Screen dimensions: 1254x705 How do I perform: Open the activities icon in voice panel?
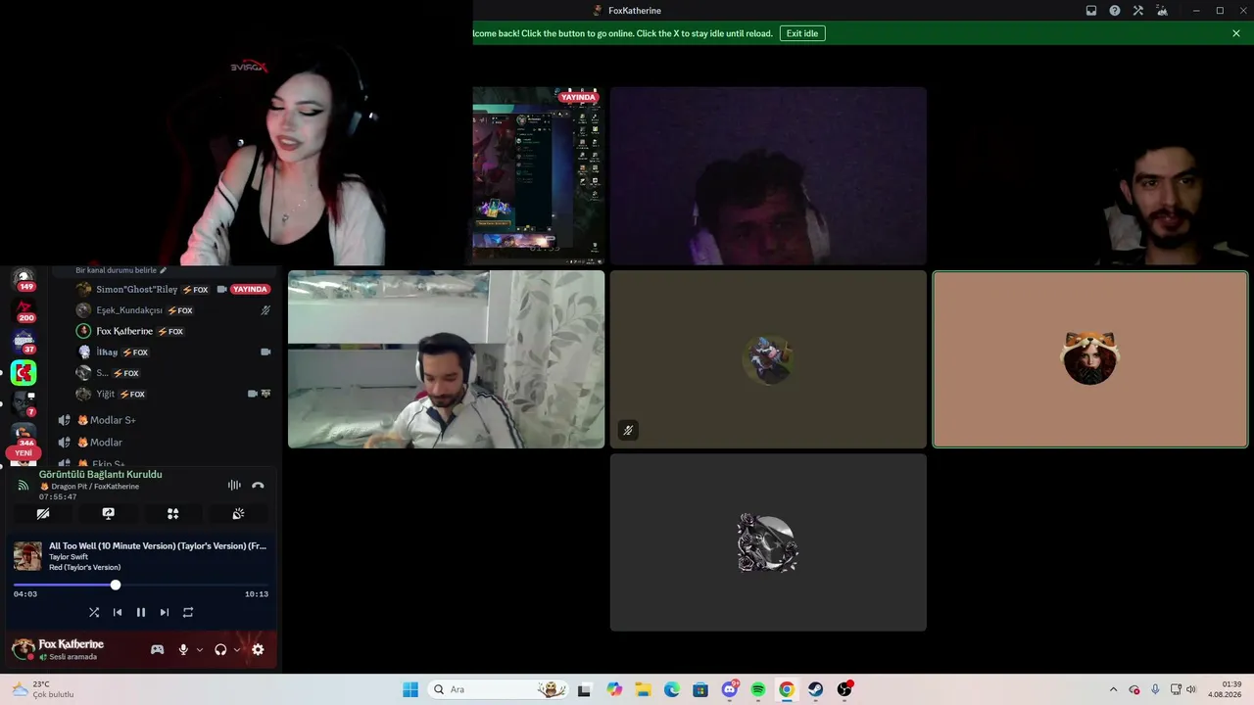[x=172, y=514]
